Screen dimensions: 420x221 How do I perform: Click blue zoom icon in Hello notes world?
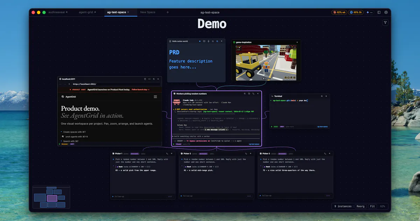coord(217,41)
